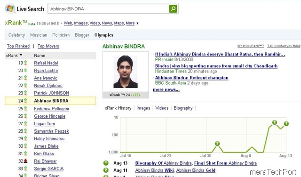
Task: Open Novak Djokovic's ranking entry
Action: 48,86
